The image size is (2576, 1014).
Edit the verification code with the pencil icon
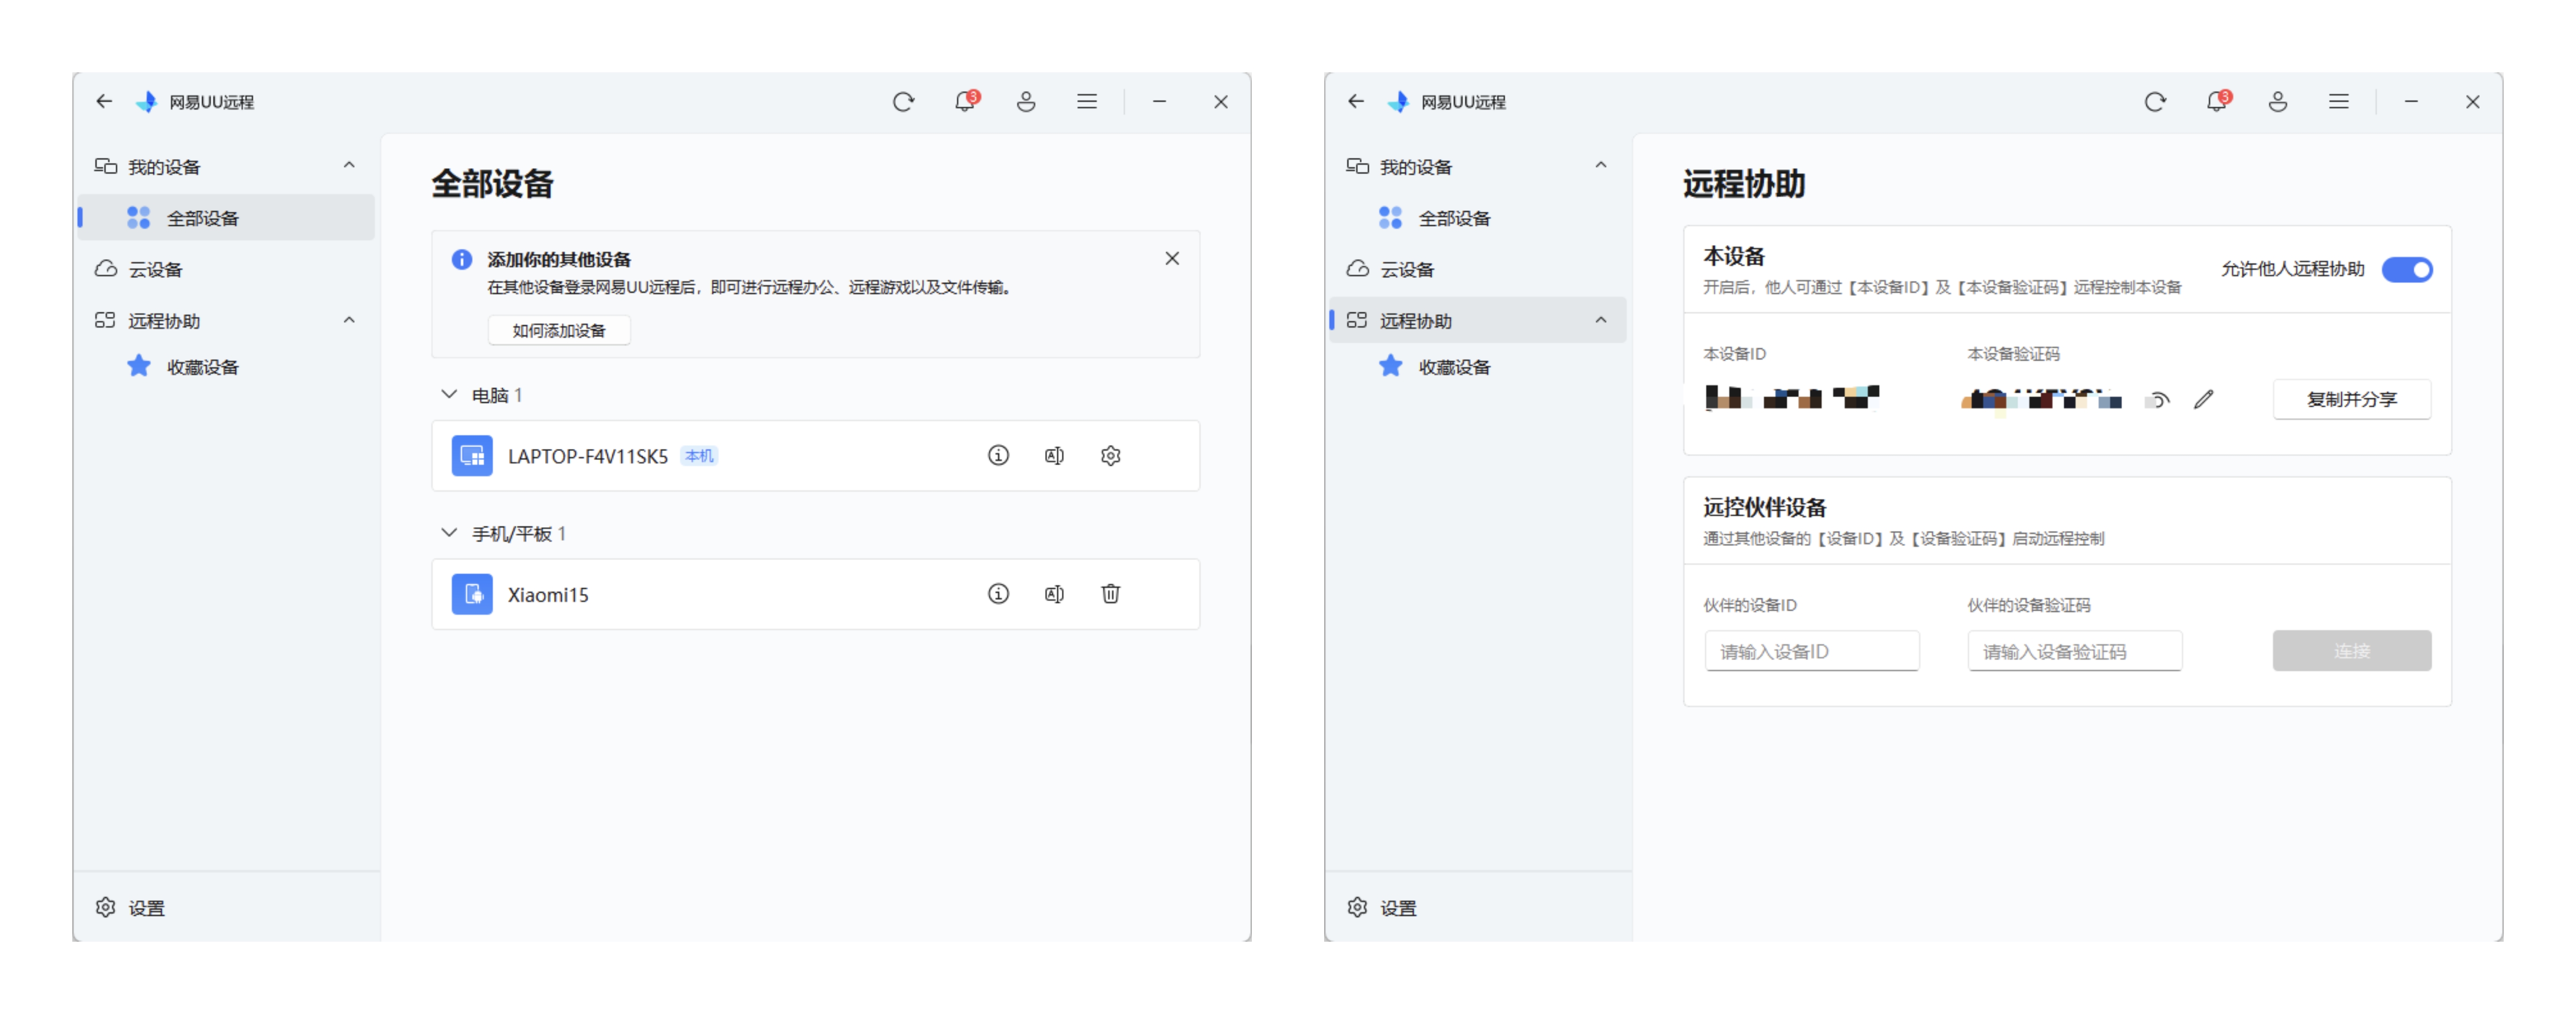[x=2203, y=400]
